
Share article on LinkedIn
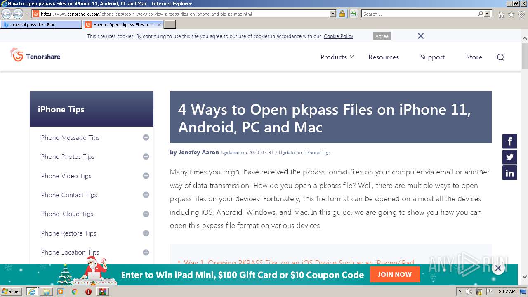pyautogui.click(x=510, y=173)
